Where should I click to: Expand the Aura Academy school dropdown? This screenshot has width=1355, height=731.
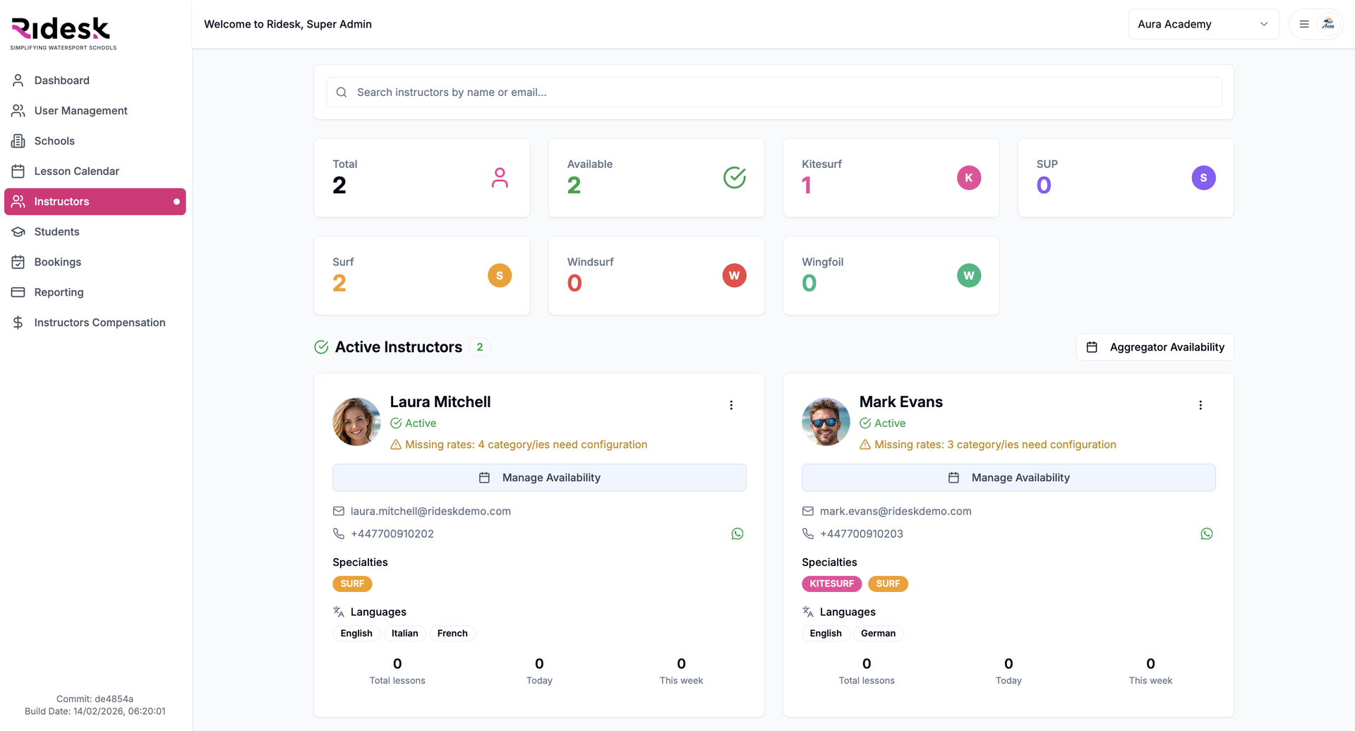point(1203,24)
